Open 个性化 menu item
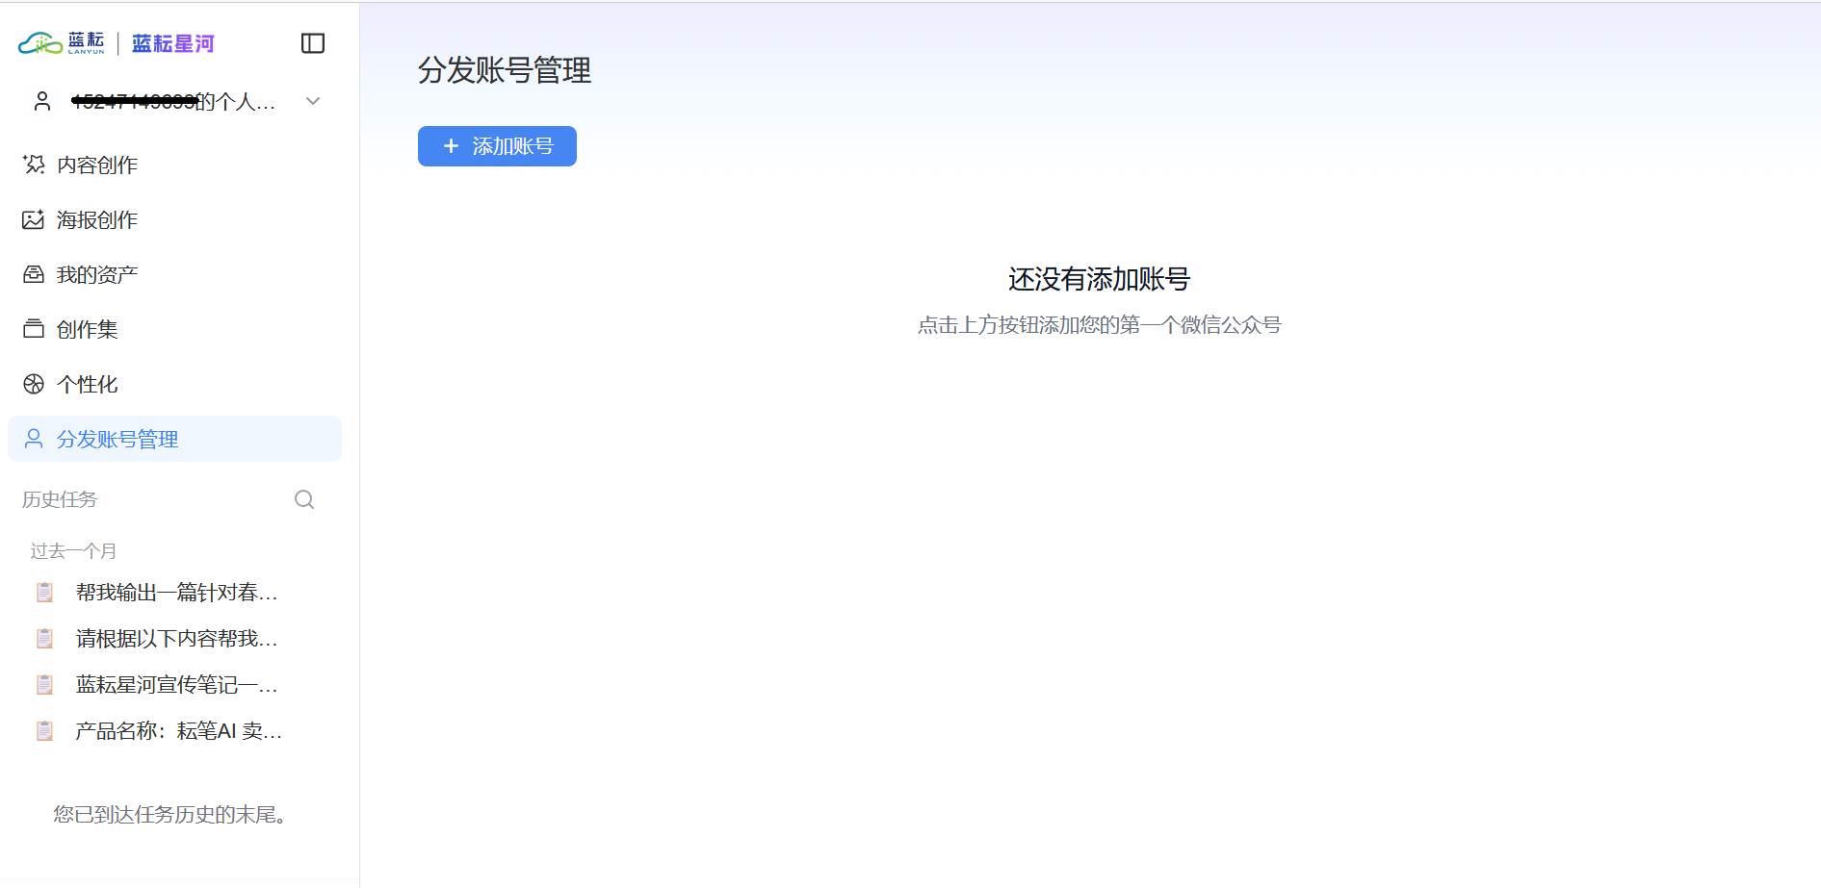This screenshot has width=1821, height=888. pyautogui.click(x=174, y=384)
